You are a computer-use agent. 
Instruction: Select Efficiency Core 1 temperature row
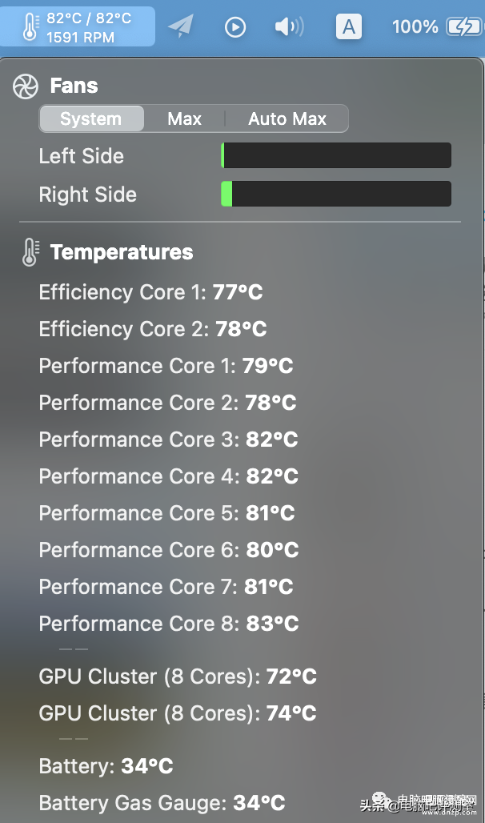click(151, 292)
